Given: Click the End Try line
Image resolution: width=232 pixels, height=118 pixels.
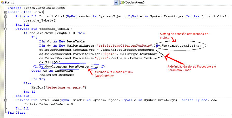Looking at the screenshot, I should [x=38, y=79].
